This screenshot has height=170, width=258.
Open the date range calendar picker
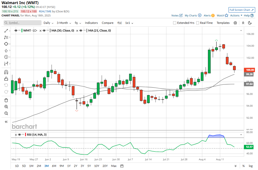click(x=122, y=166)
